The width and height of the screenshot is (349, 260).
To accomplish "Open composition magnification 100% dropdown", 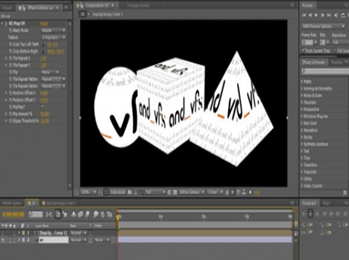I will point(88,192).
